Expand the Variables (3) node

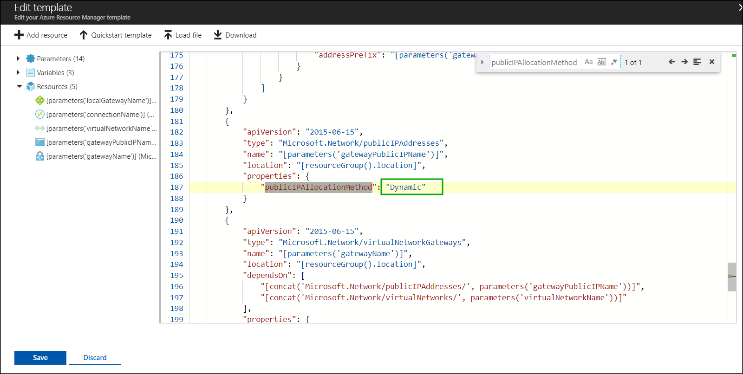click(18, 72)
